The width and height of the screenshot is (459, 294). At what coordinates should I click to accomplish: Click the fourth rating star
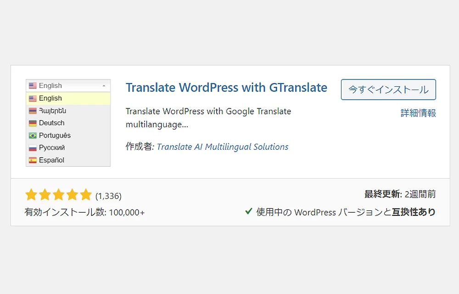coord(73,195)
